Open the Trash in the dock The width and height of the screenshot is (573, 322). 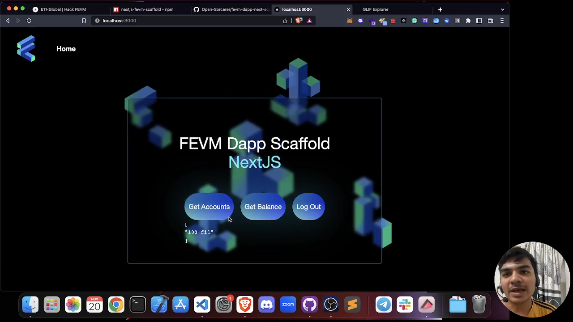pyautogui.click(x=479, y=305)
